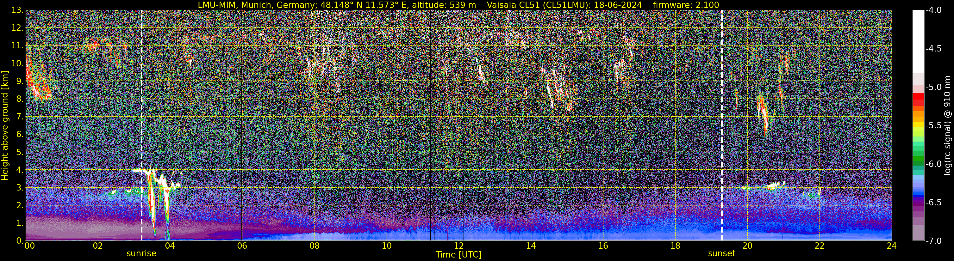Click the sunrise dashed vertical line
The image size is (954, 261).
pyautogui.click(x=141, y=125)
